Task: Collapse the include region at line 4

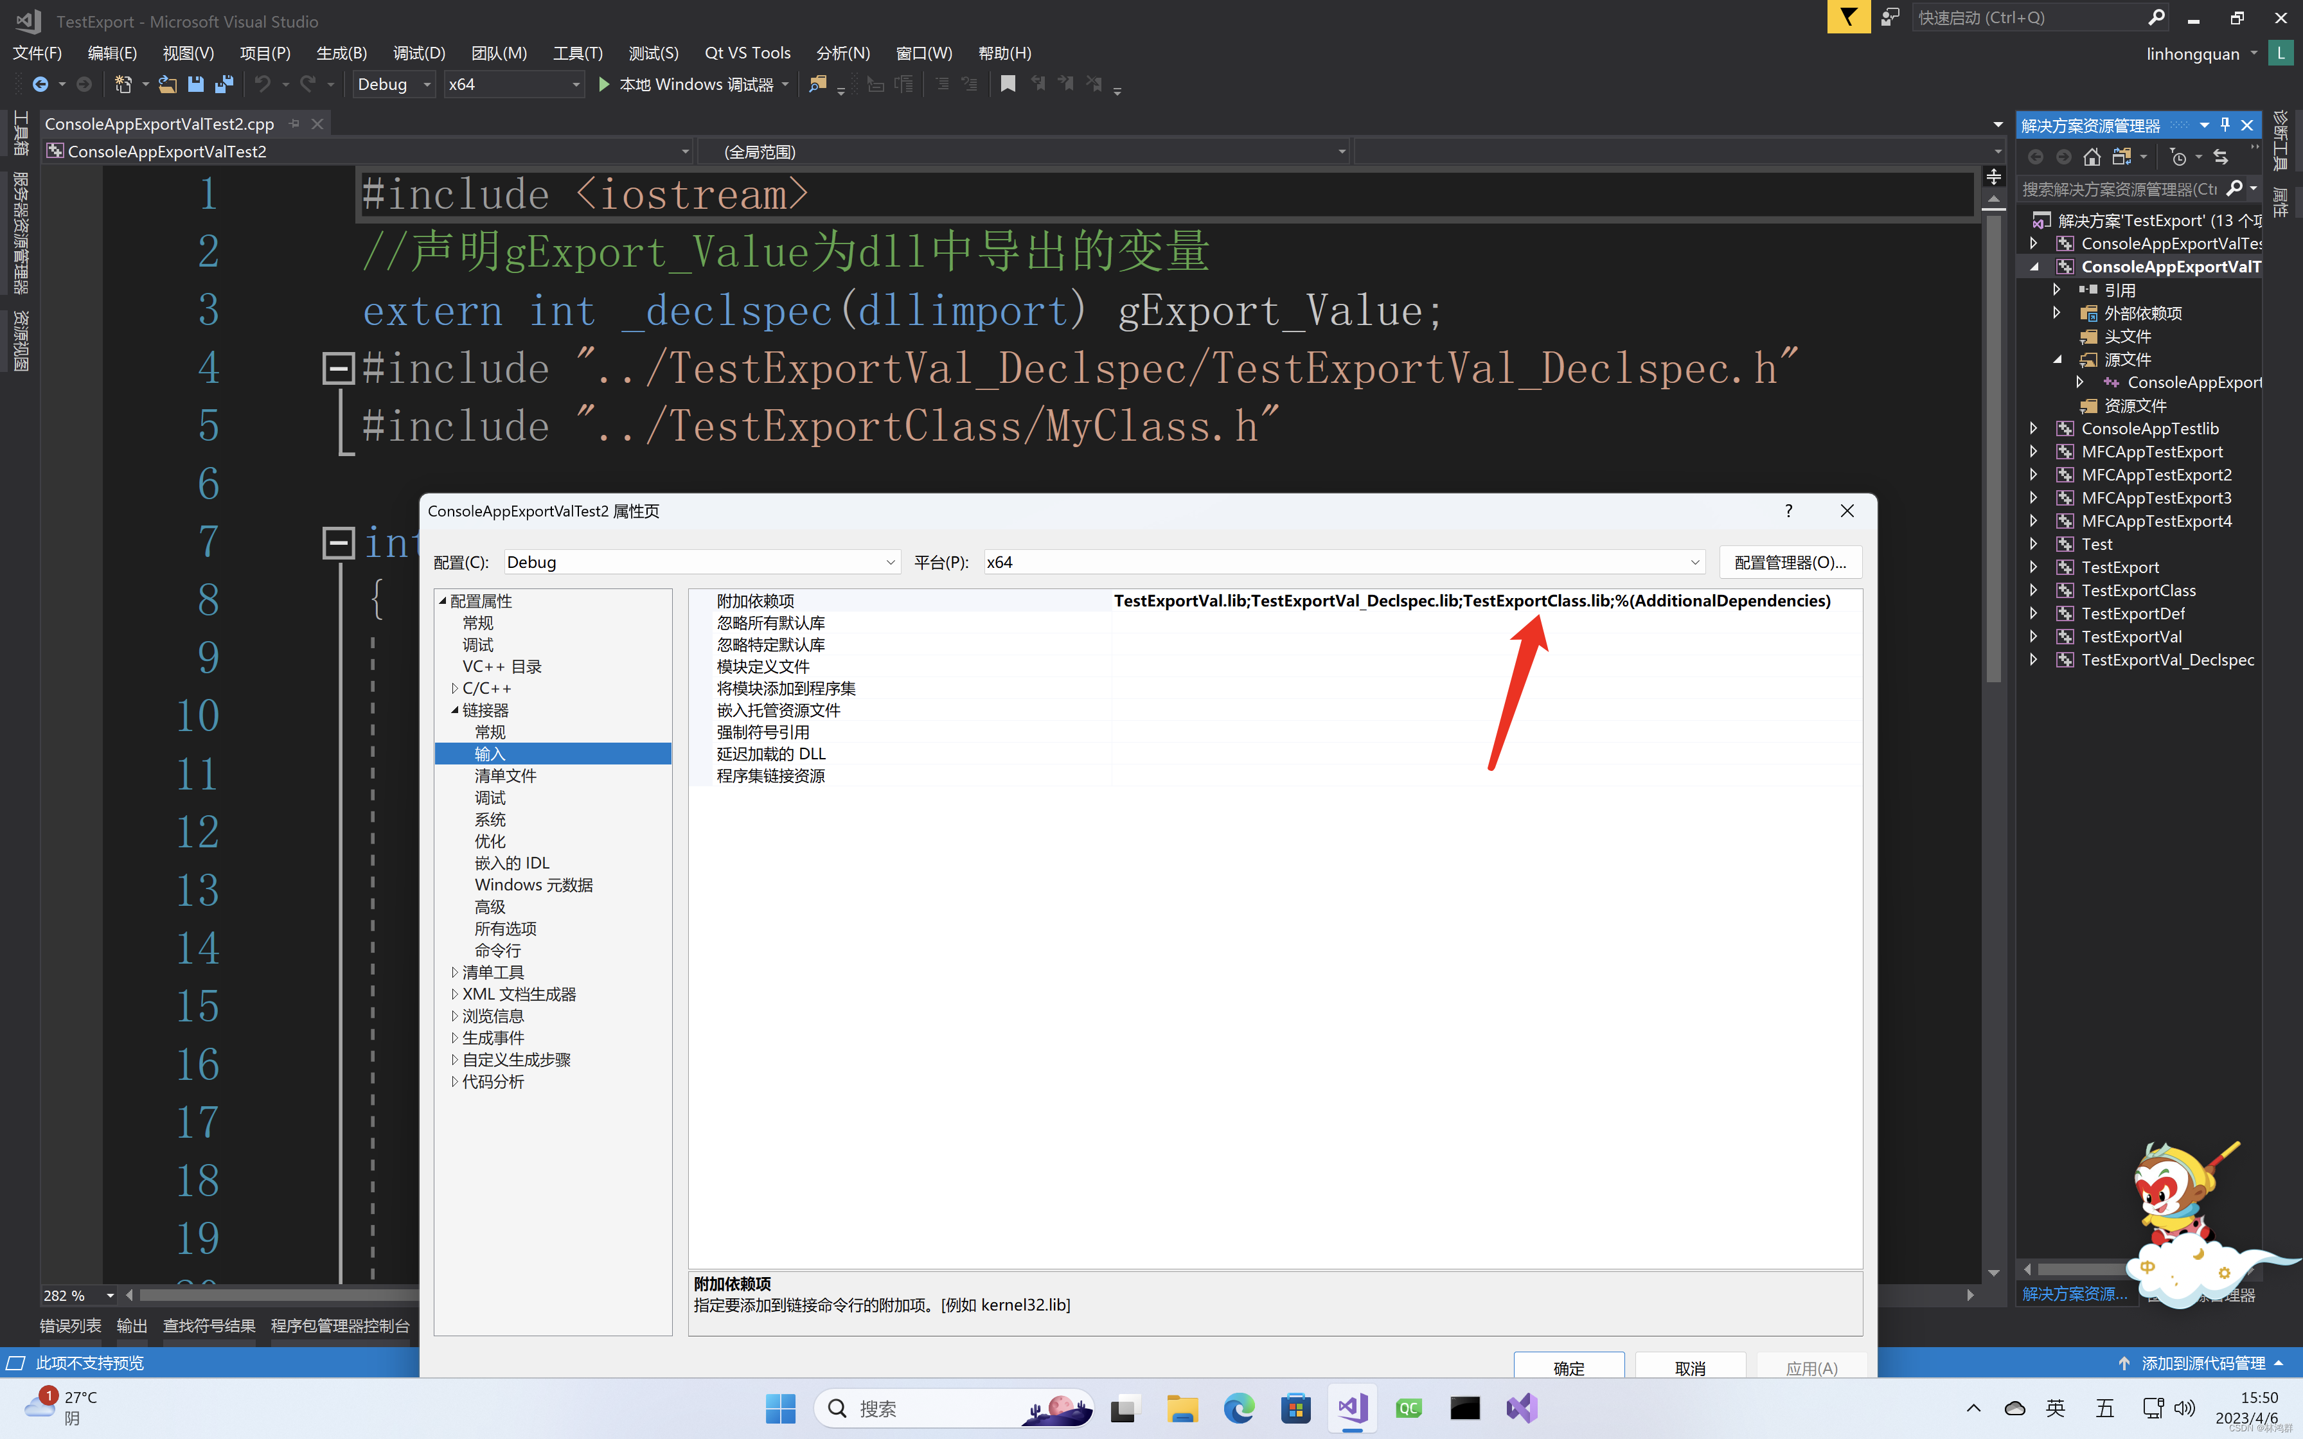Action: tap(338, 368)
